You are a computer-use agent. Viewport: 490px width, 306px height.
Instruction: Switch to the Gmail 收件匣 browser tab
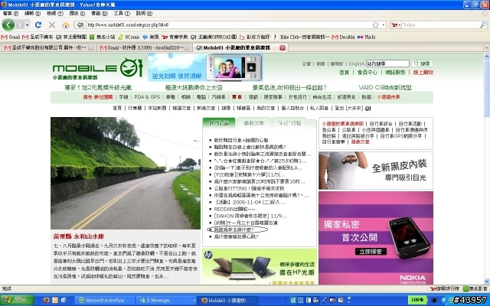point(145,47)
